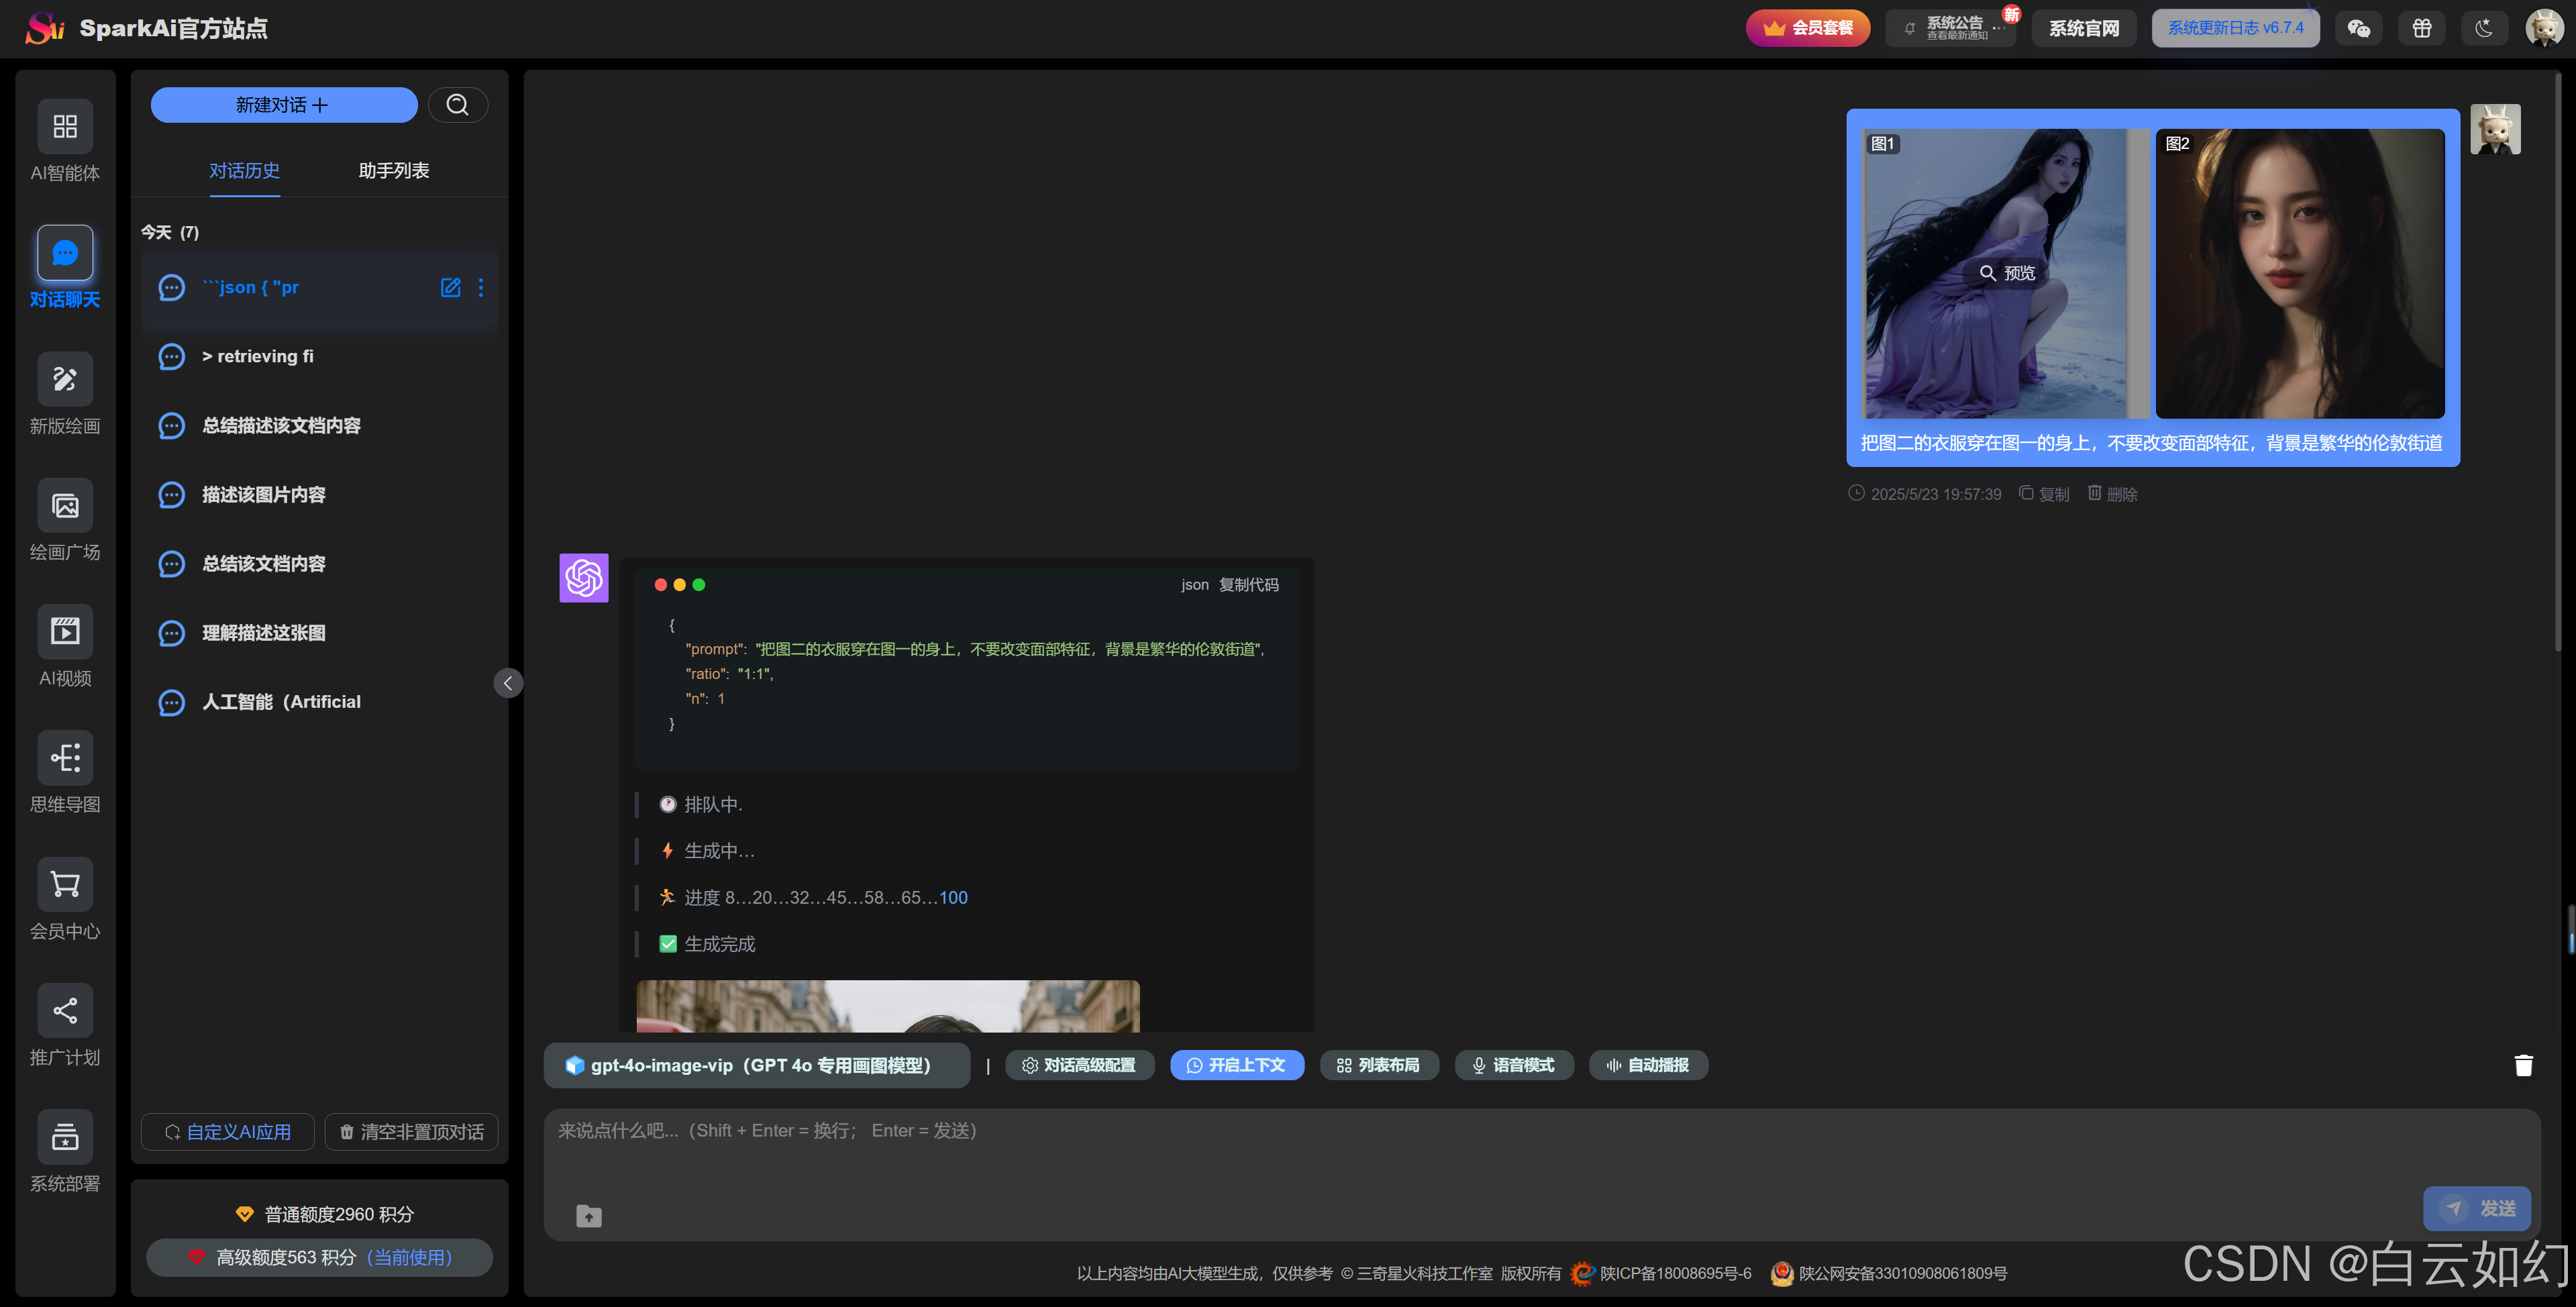Image resolution: width=2576 pixels, height=1307 pixels.
Task: Click the 复制 copy message icon
Action: point(2044,494)
